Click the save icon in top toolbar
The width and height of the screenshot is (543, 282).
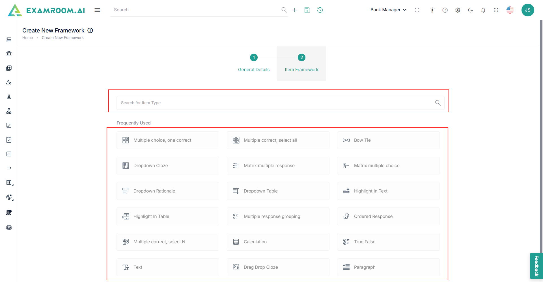coord(307,10)
